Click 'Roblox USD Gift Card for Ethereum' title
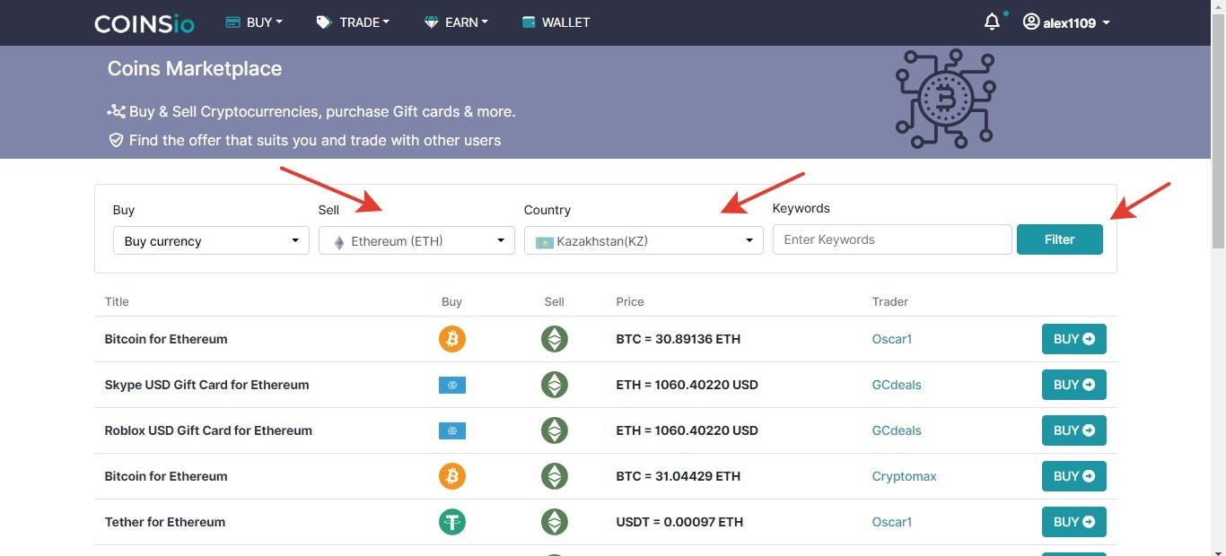 [208, 430]
